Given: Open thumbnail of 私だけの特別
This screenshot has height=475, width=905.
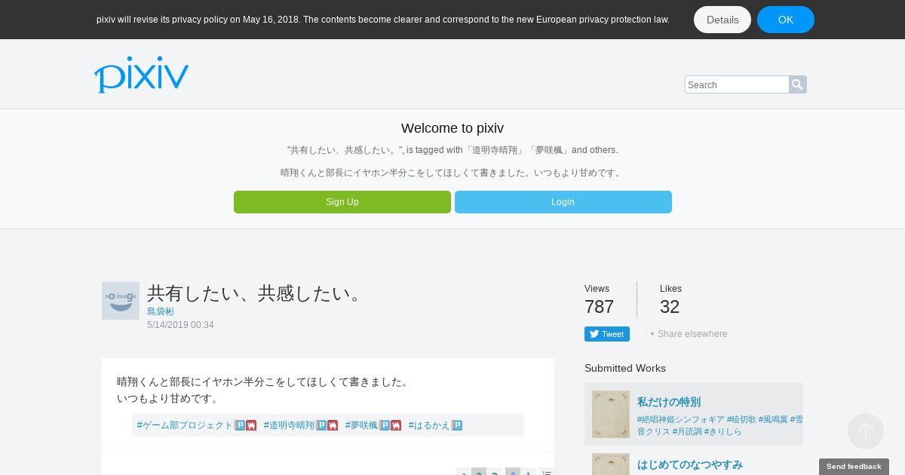Looking at the screenshot, I should (611, 414).
